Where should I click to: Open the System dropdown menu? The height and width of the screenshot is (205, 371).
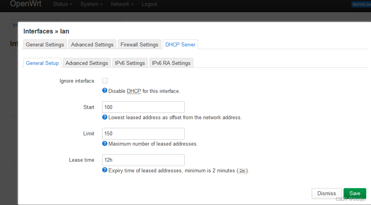pos(92,4)
